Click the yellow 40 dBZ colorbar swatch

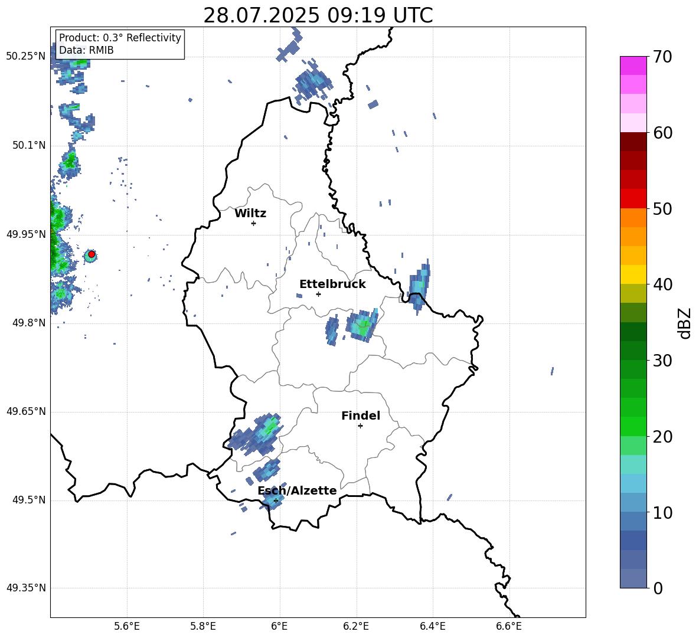[x=633, y=274]
